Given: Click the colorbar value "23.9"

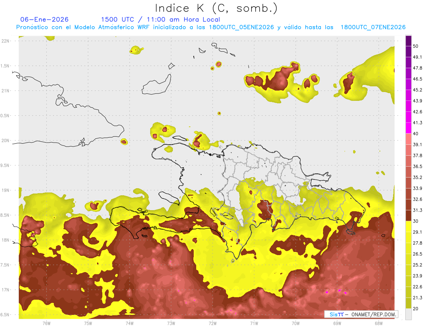Looking at the screenshot, I should pyautogui.click(x=418, y=276).
